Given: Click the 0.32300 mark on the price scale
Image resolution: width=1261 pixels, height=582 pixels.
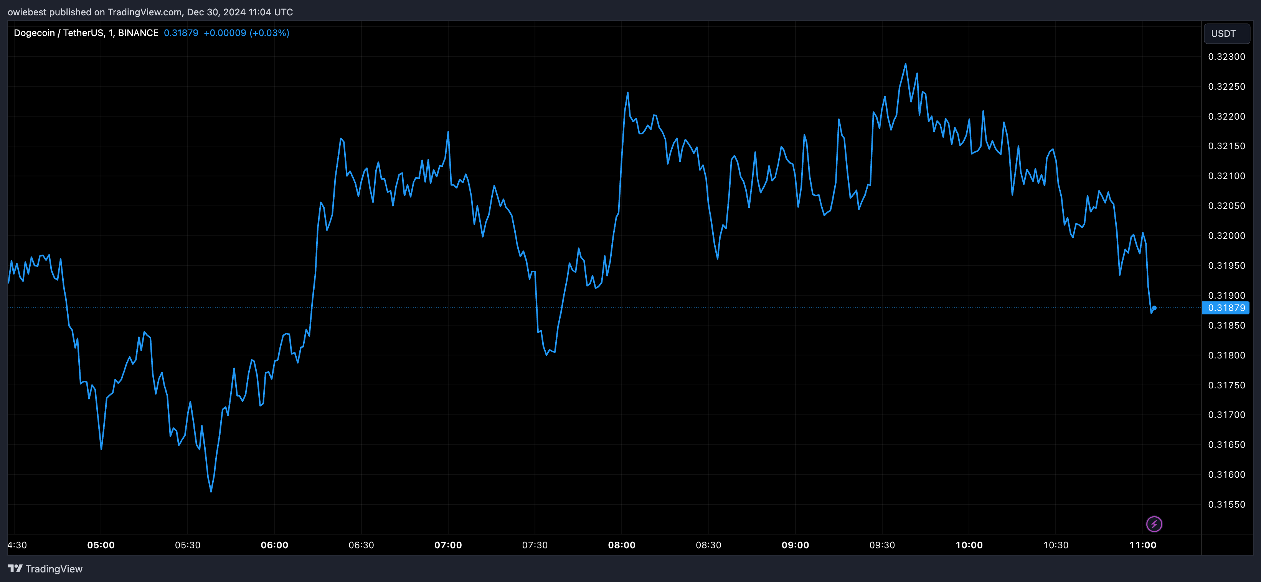Looking at the screenshot, I should tap(1226, 57).
